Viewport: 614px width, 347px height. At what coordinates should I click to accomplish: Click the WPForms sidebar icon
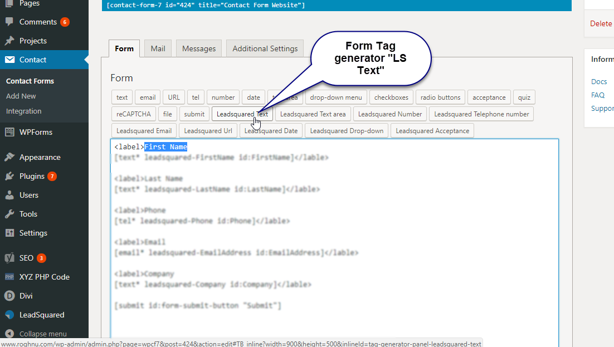click(9, 132)
